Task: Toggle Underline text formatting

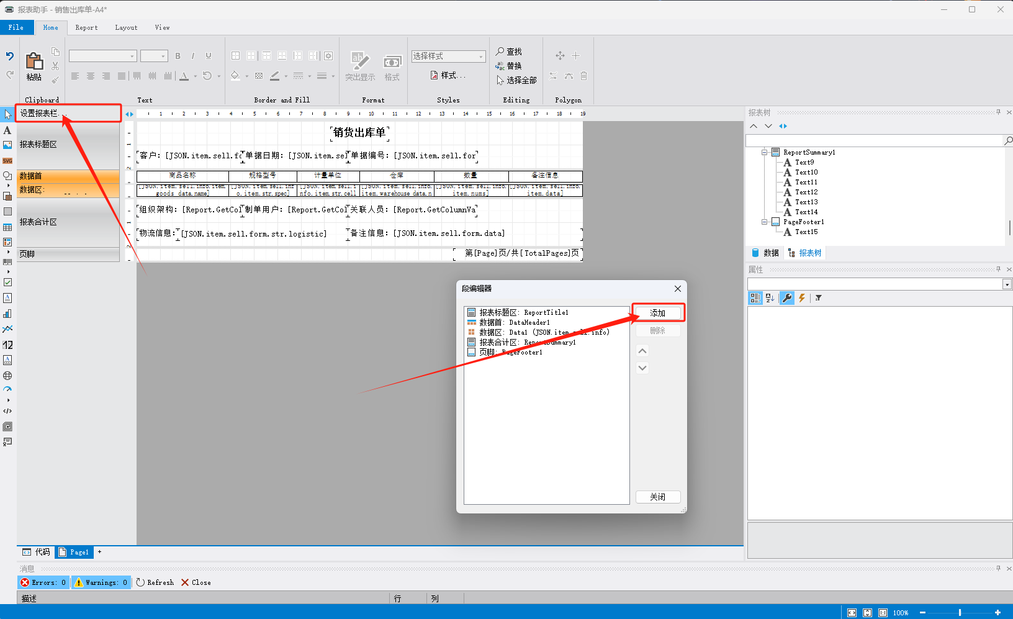Action: point(209,56)
